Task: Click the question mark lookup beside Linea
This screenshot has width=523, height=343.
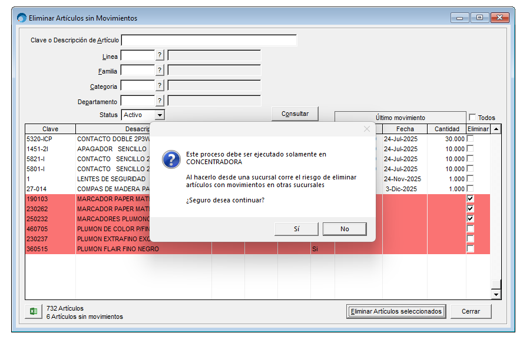Action: click(159, 56)
